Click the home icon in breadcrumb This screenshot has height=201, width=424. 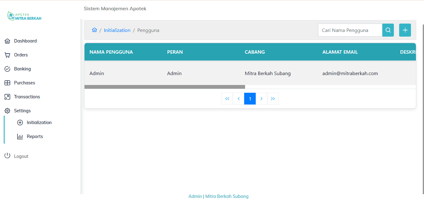click(x=94, y=30)
